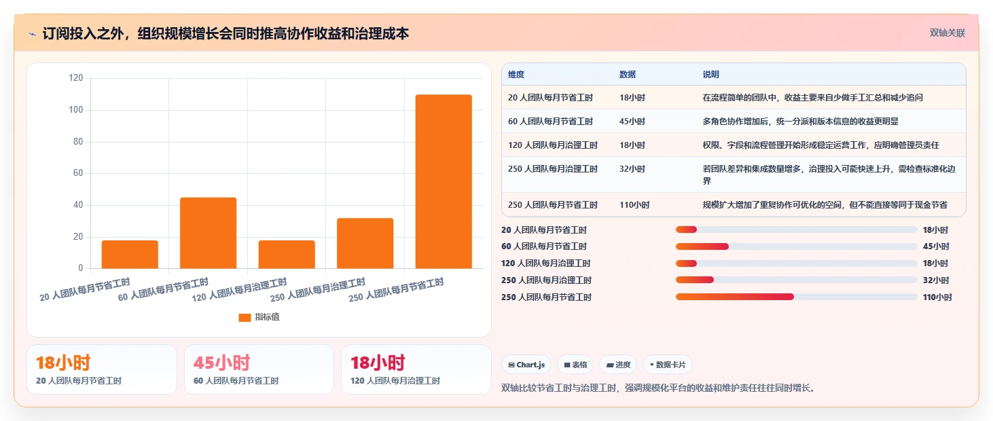This screenshot has height=421, width=993.
Task: Click the progress bar for 250 人团队每月节省工时
Action: pos(796,297)
